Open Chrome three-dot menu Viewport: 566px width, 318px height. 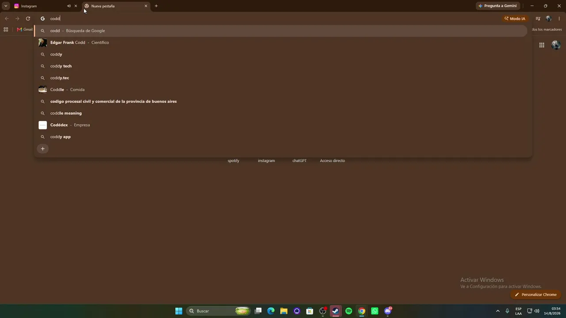(559, 19)
